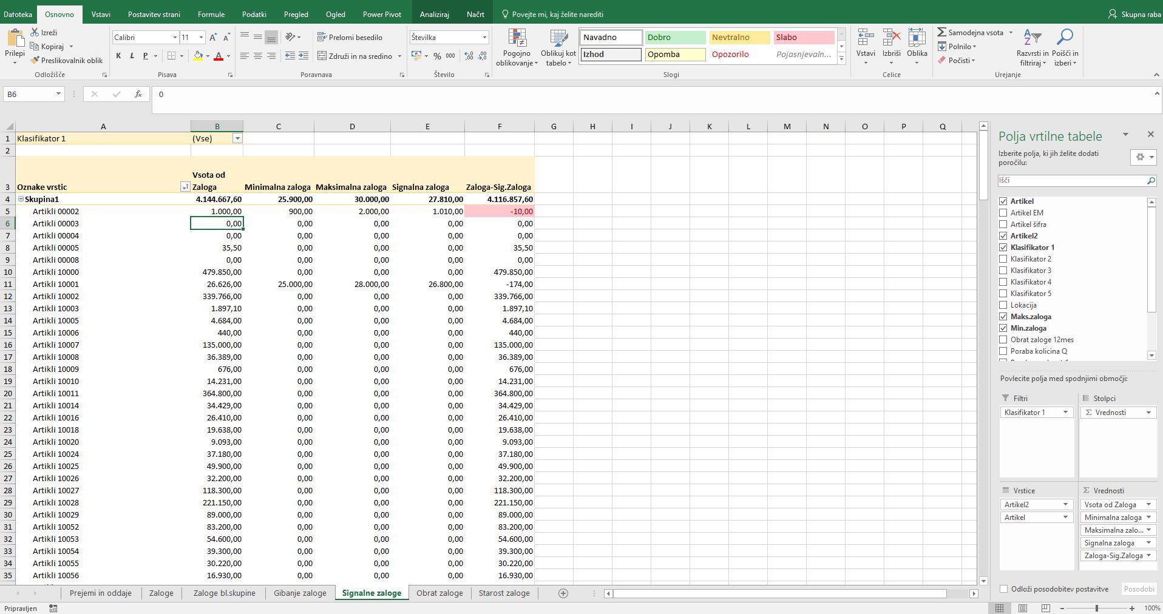Open the (Vse) filter dropdown in B1
1163x614 pixels.
pos(237,138)
